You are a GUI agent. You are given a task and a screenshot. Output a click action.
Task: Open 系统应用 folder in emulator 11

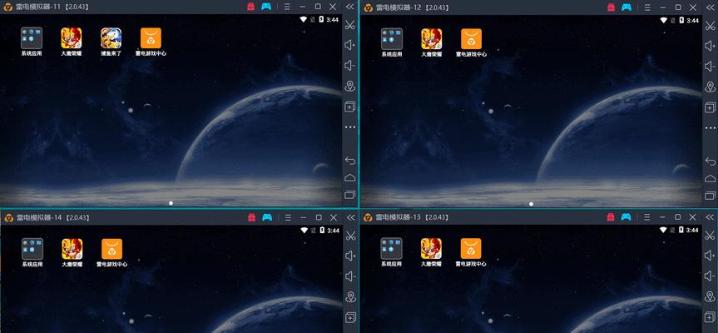(32, 38)
